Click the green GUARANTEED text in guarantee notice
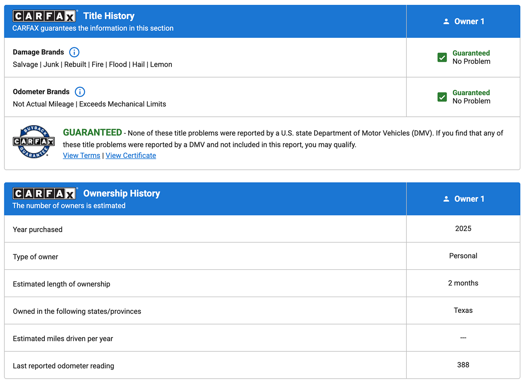Viewport: 526px width, 383px height. coord(92,132)
